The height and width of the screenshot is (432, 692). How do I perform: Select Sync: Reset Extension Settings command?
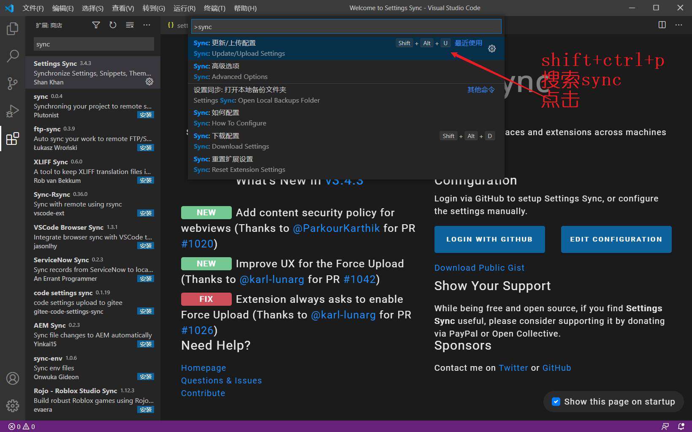point(346,164)
